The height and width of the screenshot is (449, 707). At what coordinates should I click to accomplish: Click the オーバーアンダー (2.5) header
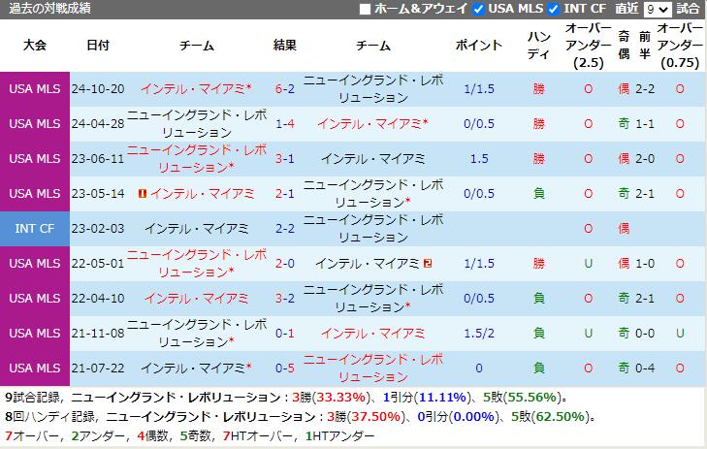[589, 45]
